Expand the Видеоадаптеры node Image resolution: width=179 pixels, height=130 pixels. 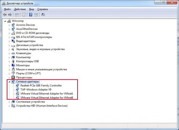(x=9, y=41)
